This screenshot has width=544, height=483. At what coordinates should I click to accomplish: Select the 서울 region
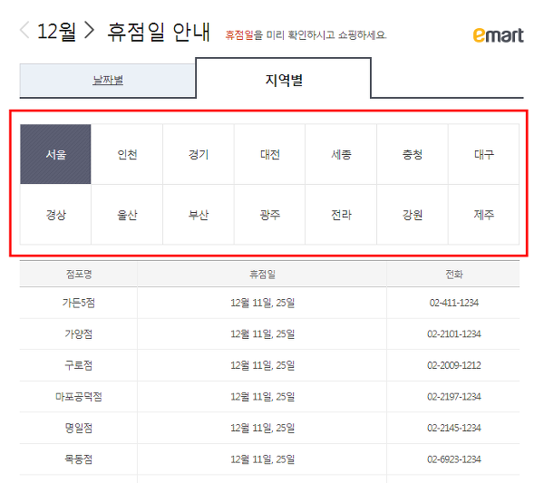pyautogui.click(x=55, y=154)
